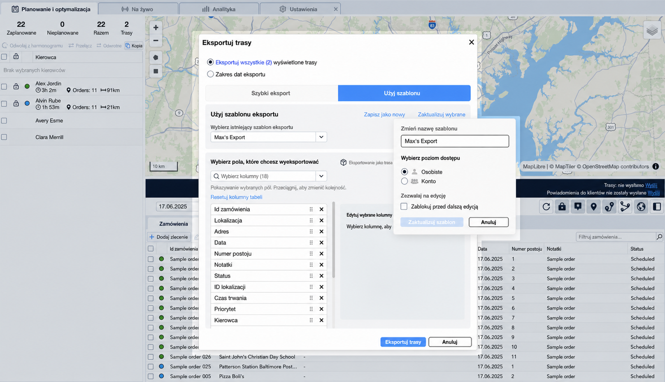
Task: Click the Zaktualizuj wybrane link
Action: (442, 114)
